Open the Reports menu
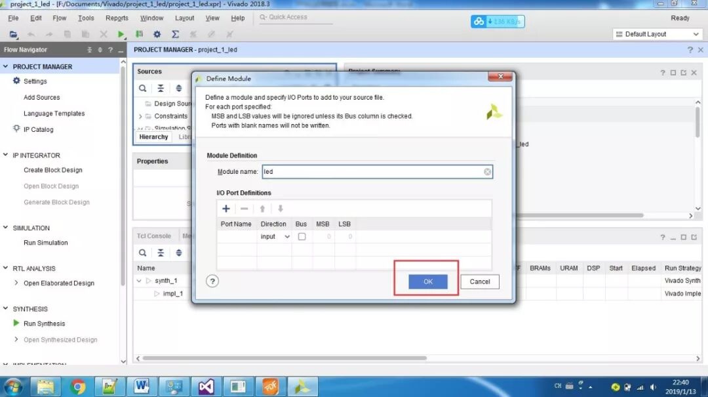The image size is (708, 397). pyautogui.click(x=117, y=18)
